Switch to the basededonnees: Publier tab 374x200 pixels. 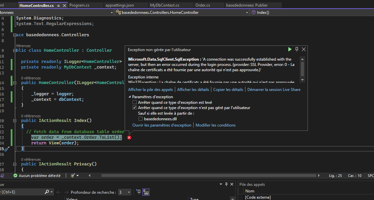coord(247,5)
